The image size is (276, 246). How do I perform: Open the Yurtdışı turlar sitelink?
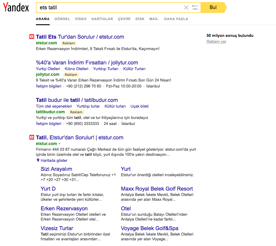pyautogui.click(x=88, y=106)
